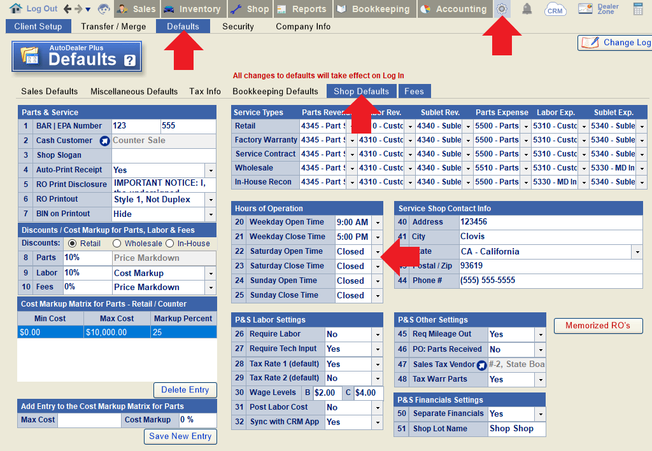Select the $10,000.00 Max Cost matrix cell
This screenshot has height=451, width=652.
coord(117,332)
